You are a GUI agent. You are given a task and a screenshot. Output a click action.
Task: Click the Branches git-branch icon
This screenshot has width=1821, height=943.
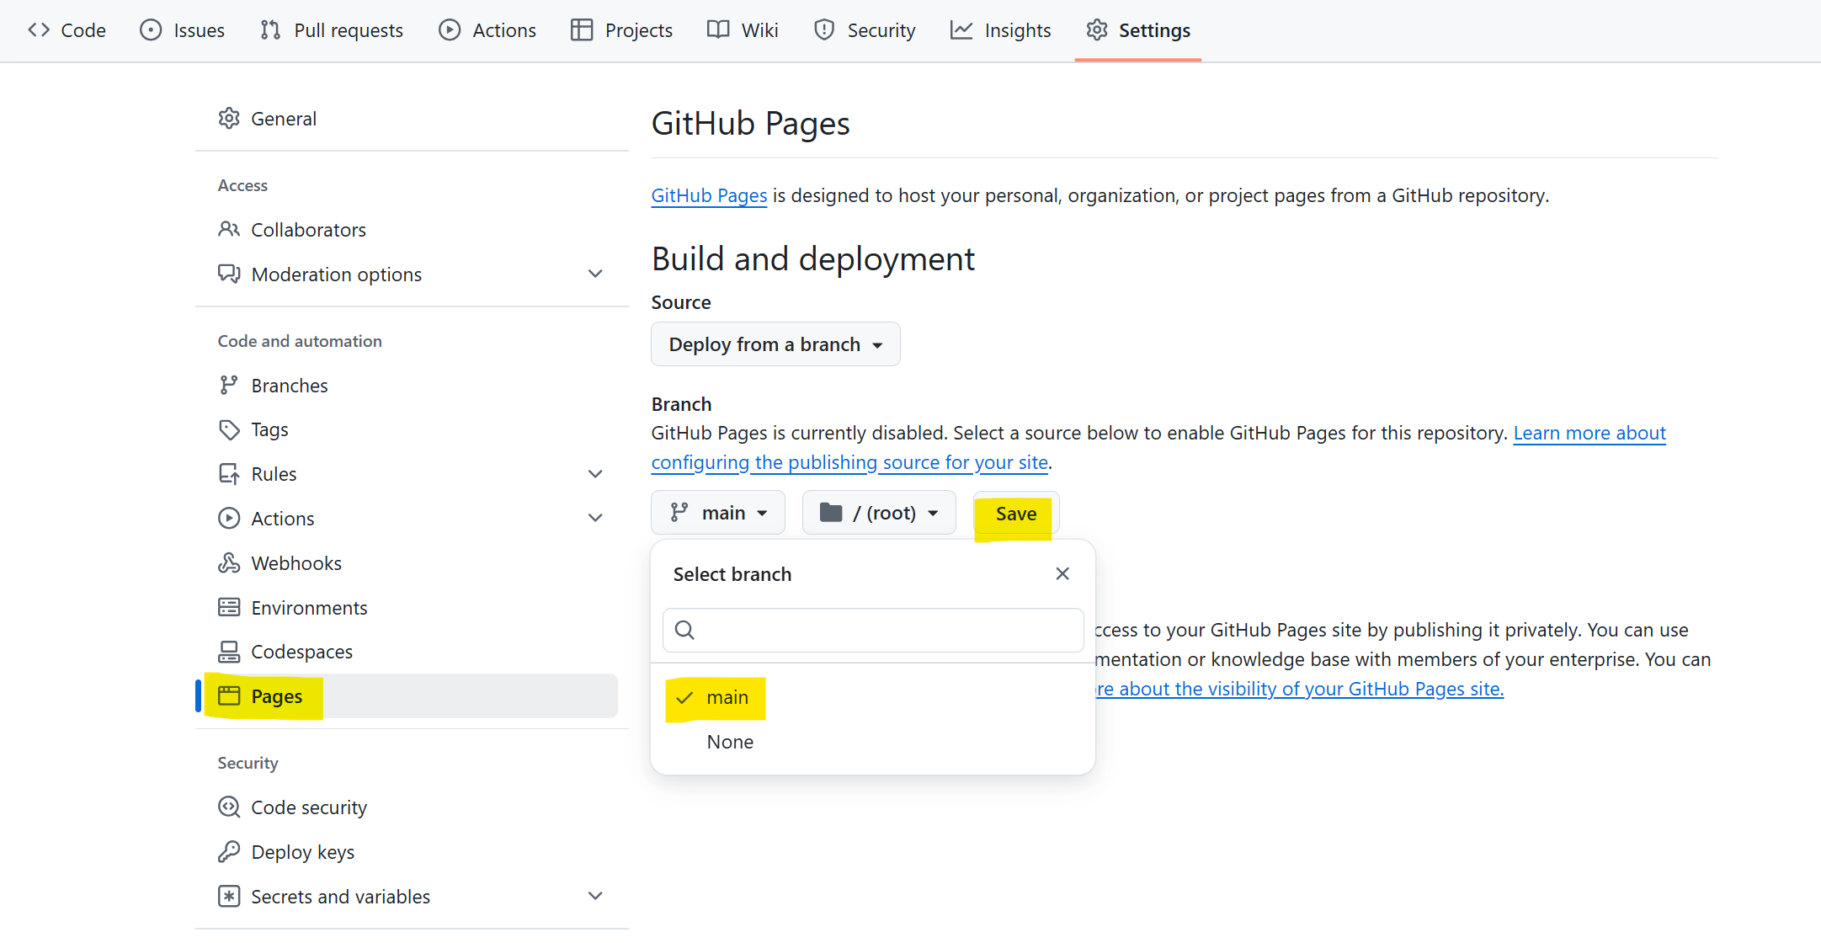pos(229,386)
